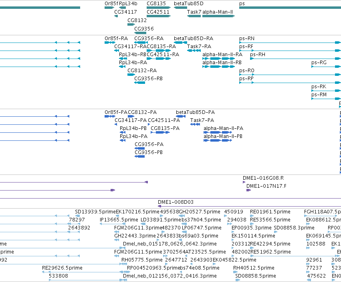Image resolution: width=341 pixels, height=282 pixels.
Task: Select the CG8135 gene feature
Action: coord(159,8)
